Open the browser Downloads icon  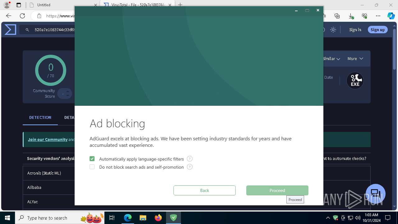351,16
